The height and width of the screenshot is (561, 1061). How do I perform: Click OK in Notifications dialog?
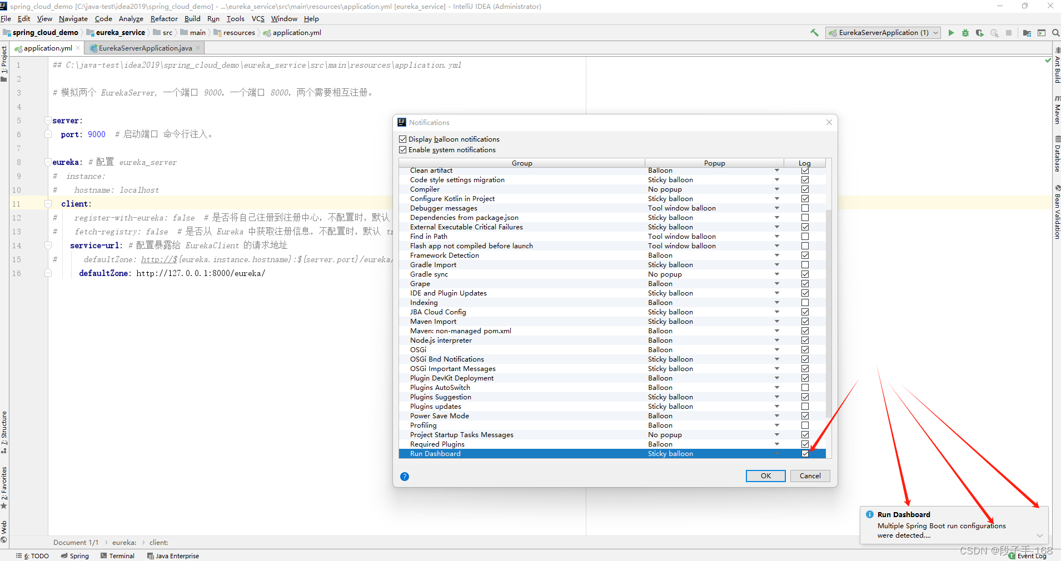point(765,475)
